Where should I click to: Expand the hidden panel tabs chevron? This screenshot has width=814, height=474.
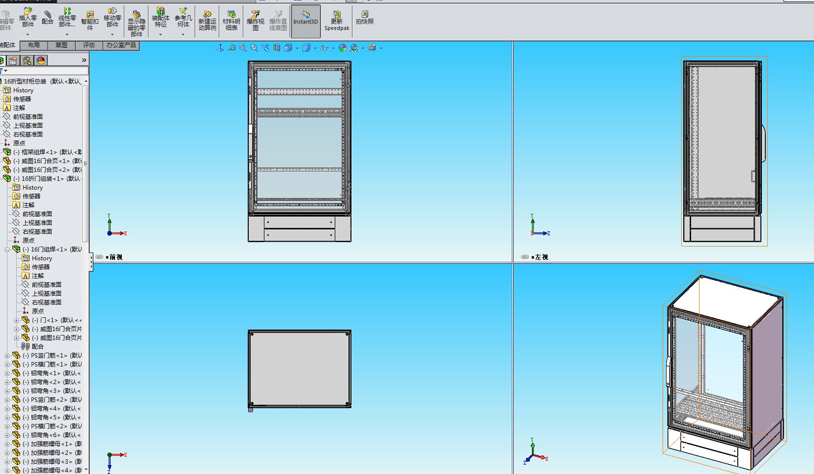point(84,60)
